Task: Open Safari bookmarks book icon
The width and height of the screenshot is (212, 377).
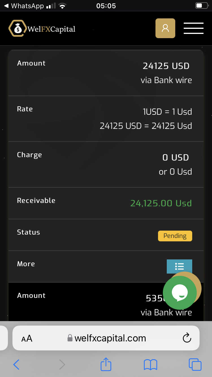Action: (150, 365)
